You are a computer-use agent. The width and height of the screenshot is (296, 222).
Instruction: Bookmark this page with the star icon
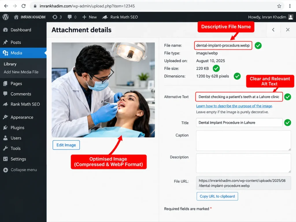[x=279, y=6]
